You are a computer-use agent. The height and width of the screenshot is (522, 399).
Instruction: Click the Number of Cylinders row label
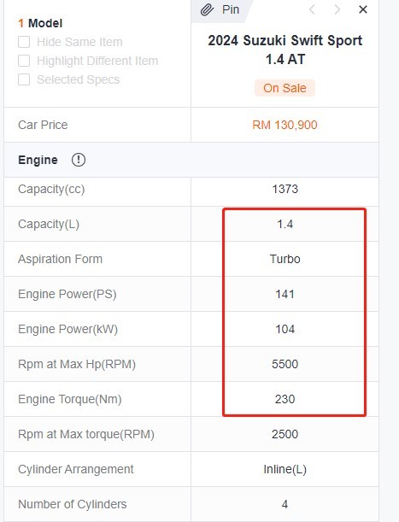(73, 504)
